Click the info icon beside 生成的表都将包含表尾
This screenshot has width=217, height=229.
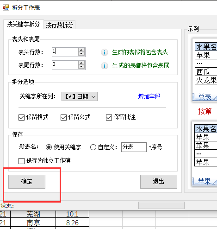[x=105, y=66]
